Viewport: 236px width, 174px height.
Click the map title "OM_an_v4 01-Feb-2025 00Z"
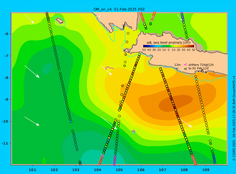[x=119, y=9]
